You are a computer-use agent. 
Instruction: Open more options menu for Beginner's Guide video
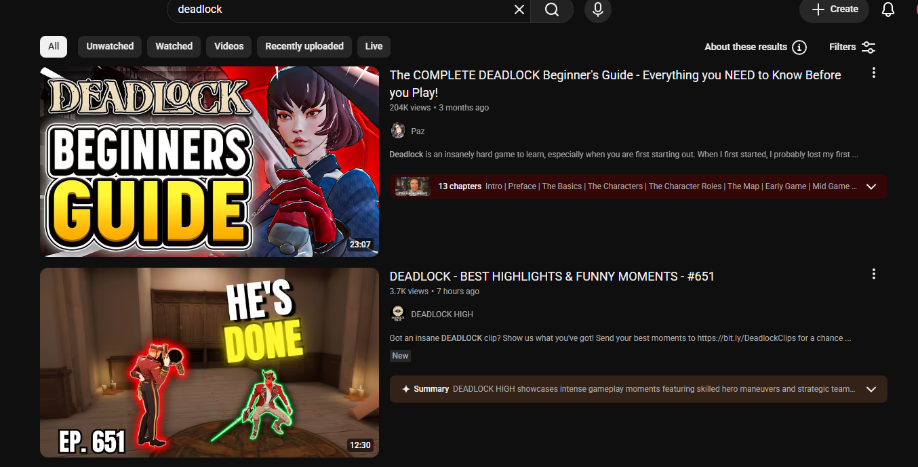click(x=874, y=73)
